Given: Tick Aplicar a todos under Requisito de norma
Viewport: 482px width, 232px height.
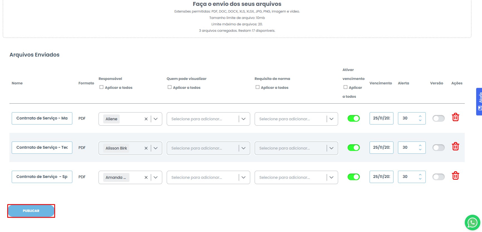Looking at the screenshot, I should [257, 87].
